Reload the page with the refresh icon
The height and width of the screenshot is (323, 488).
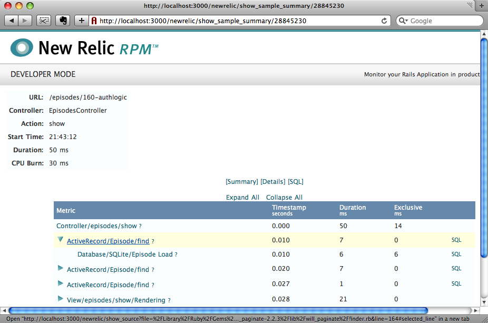tap(384, 21)
